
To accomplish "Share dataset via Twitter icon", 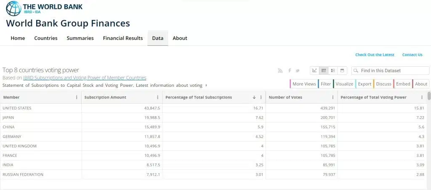I will click(x=298, y=70).
